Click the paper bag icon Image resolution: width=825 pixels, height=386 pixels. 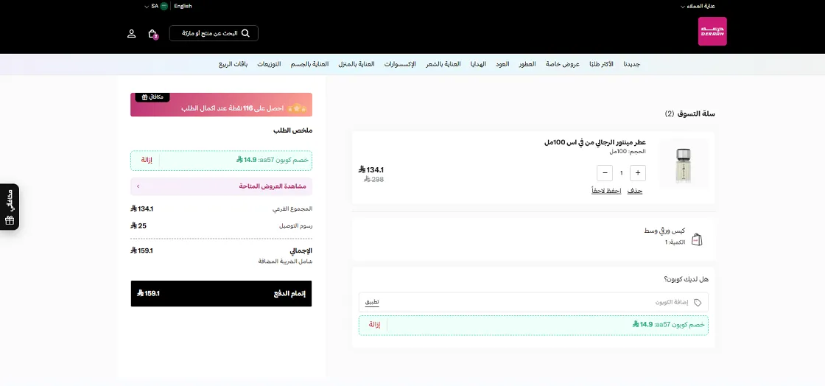point(697,240)
